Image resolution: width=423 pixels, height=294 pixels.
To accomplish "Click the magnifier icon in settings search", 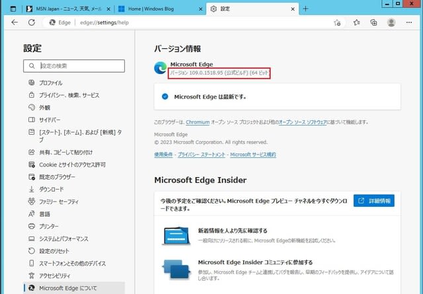I will pos(32,66).
